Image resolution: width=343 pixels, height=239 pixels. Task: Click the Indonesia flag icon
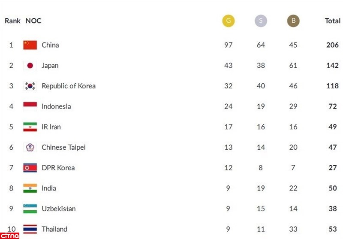(x=30, y=106)
